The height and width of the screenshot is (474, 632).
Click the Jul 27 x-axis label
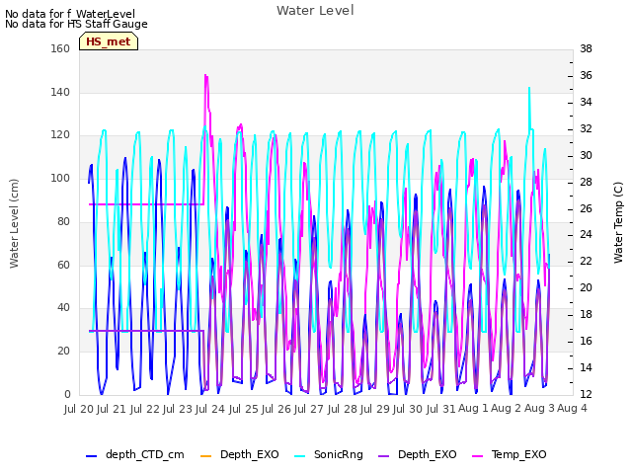pos(309,409)
